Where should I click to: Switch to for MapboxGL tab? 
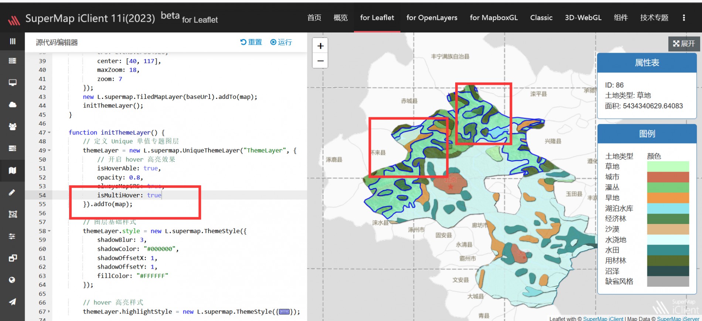(x=494, y=17)
